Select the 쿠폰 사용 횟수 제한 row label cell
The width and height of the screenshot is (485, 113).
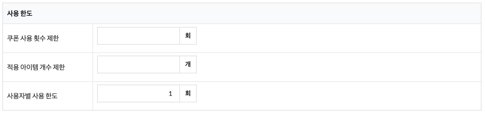(48, 38)
